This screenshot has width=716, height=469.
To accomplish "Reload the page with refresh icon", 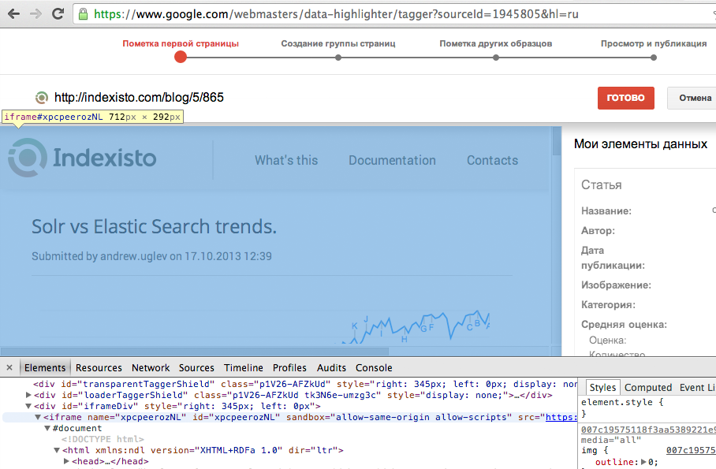I will 58,13.
